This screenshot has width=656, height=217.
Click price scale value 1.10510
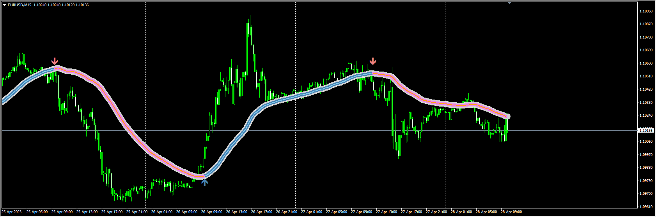[x=646, y=76]
